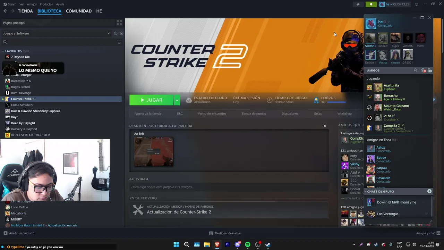
Task: Open the Juegos y Software dropdown
Action: [56, 33]
